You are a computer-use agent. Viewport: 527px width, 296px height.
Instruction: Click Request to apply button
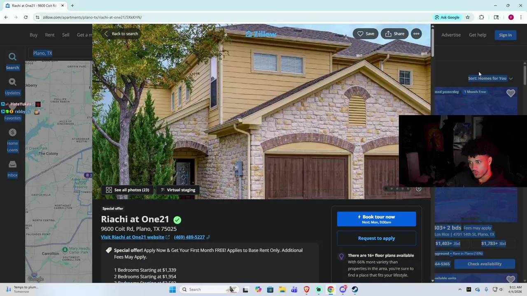376,238
